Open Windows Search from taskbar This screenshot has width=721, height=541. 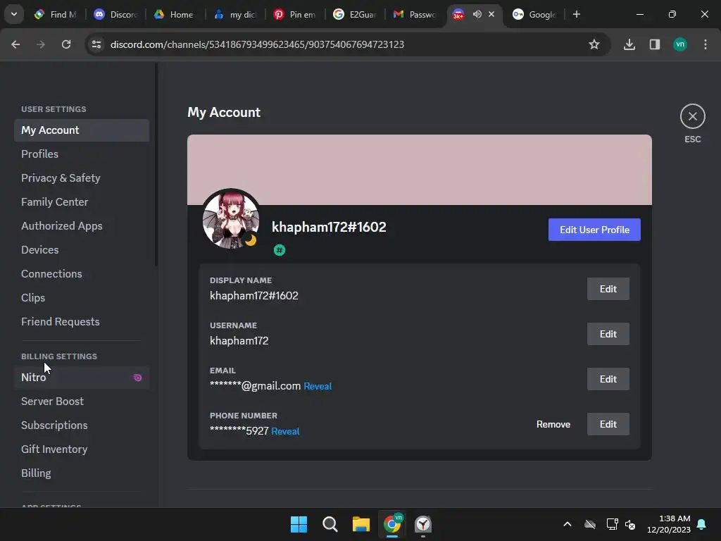(x=330, y=524)
